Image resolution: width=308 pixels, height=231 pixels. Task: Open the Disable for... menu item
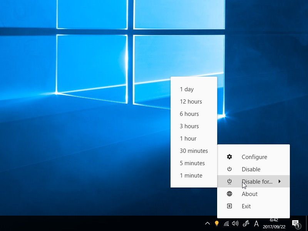253,181
